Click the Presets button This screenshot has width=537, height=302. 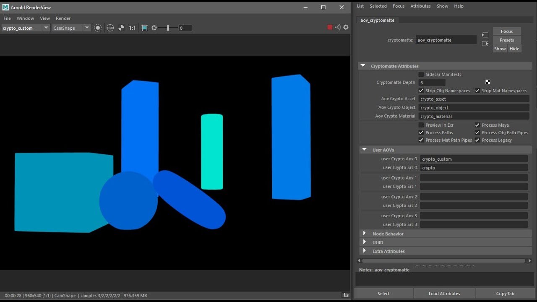click(507, 40)
